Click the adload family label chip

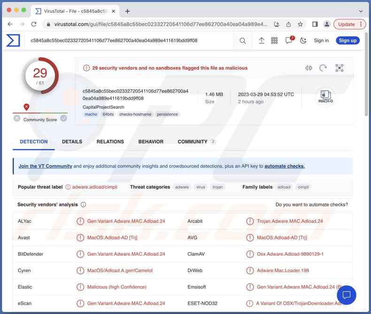(x=284, y=187)
